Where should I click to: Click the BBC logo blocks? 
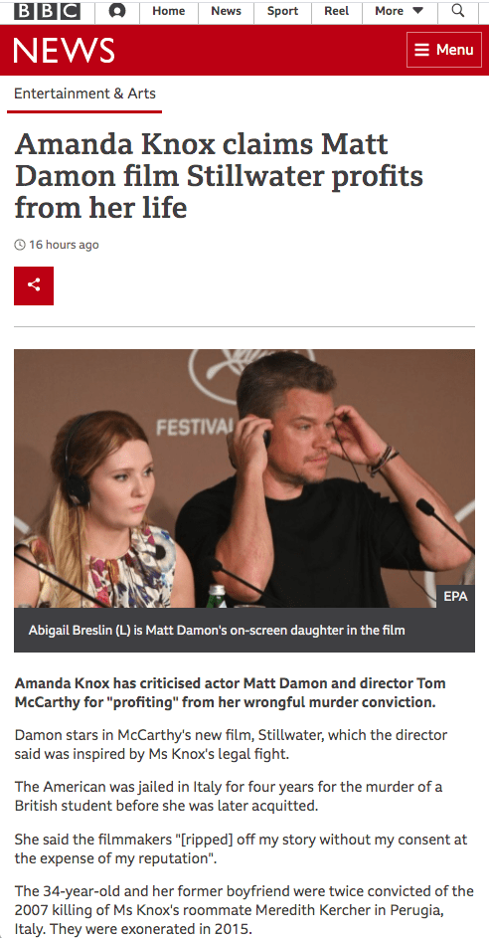pyautogui.click(x=47, y=11)
